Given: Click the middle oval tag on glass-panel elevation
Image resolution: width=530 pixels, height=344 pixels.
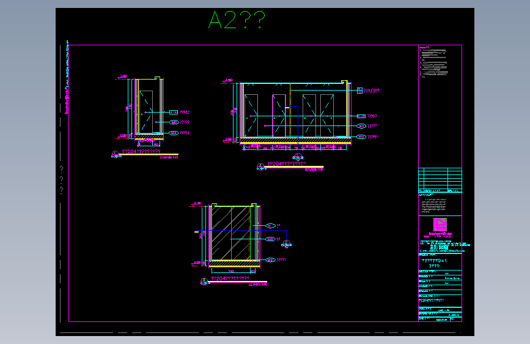Looking at the screenshot, I should 270,239.
